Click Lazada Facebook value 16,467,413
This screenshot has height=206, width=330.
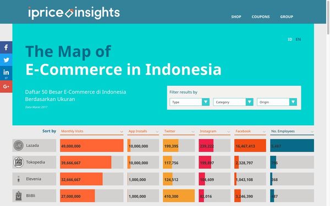point(245,146)
